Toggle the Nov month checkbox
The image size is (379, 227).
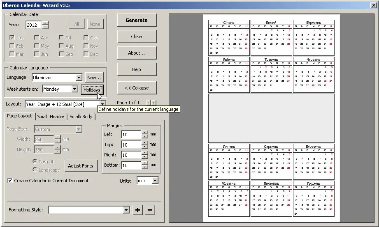point(86,46)
